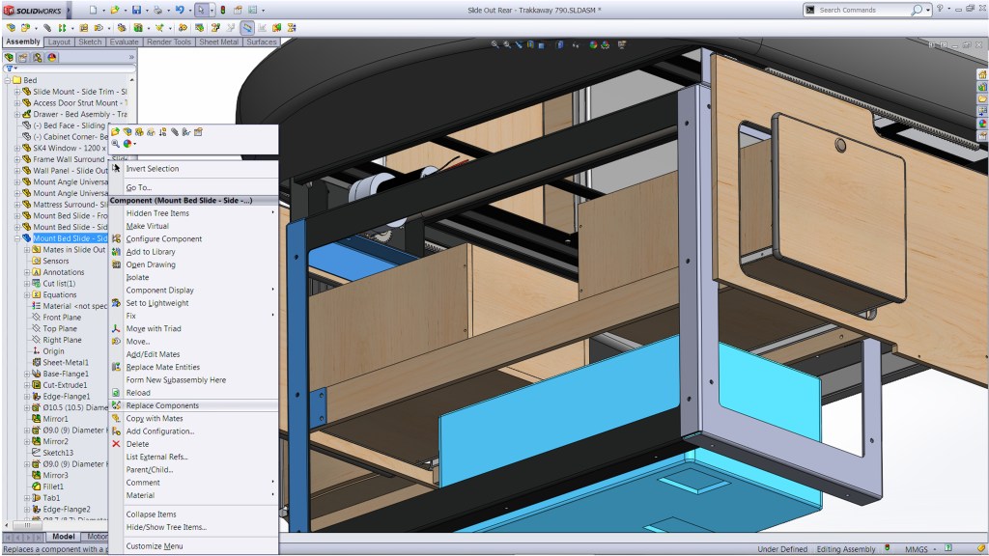Collapse the Bed folder in the tree
Image resolution: width=989 pixels, height=556 pixels.
[x=8, y=80]
